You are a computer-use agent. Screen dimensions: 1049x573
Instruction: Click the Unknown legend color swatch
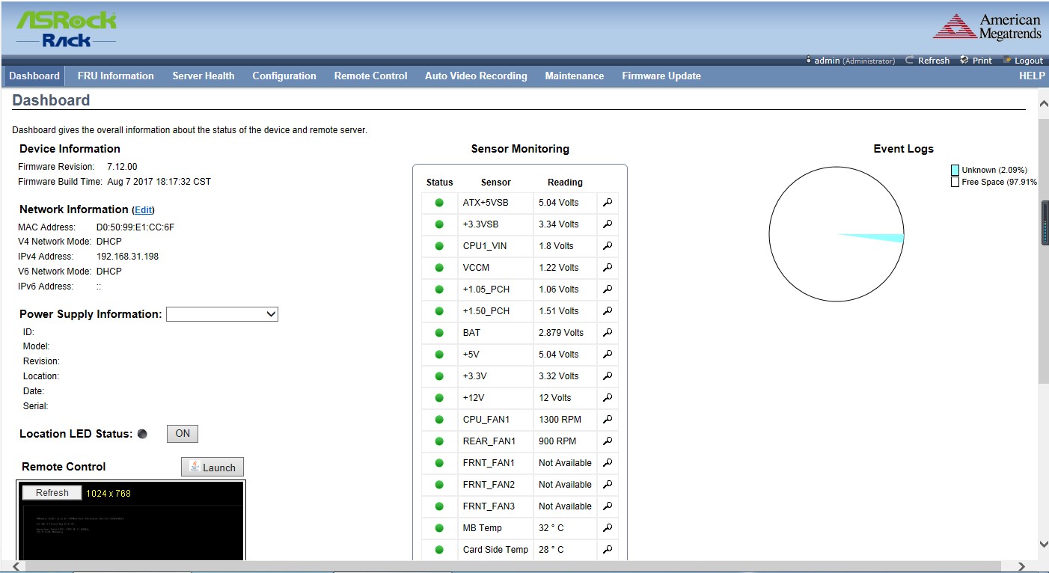coord(955,171)
